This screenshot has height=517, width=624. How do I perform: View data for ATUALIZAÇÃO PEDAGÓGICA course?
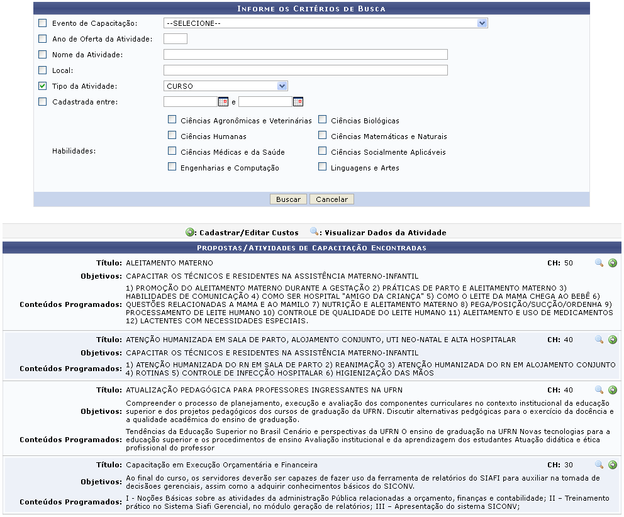tap(599, 390)
